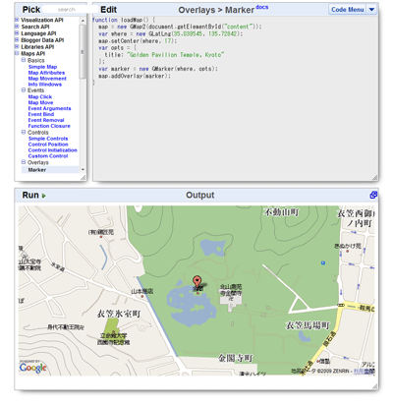Open the Info Windows sample
Image resolution: width=393 pixels, height=405 pixels.
[x=45, y=85]
